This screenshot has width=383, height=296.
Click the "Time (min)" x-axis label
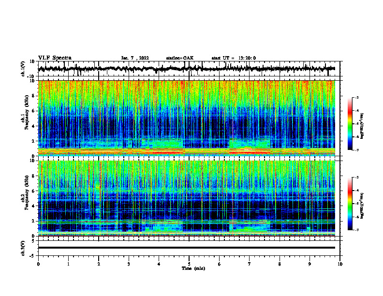click(x=193, y=268)
